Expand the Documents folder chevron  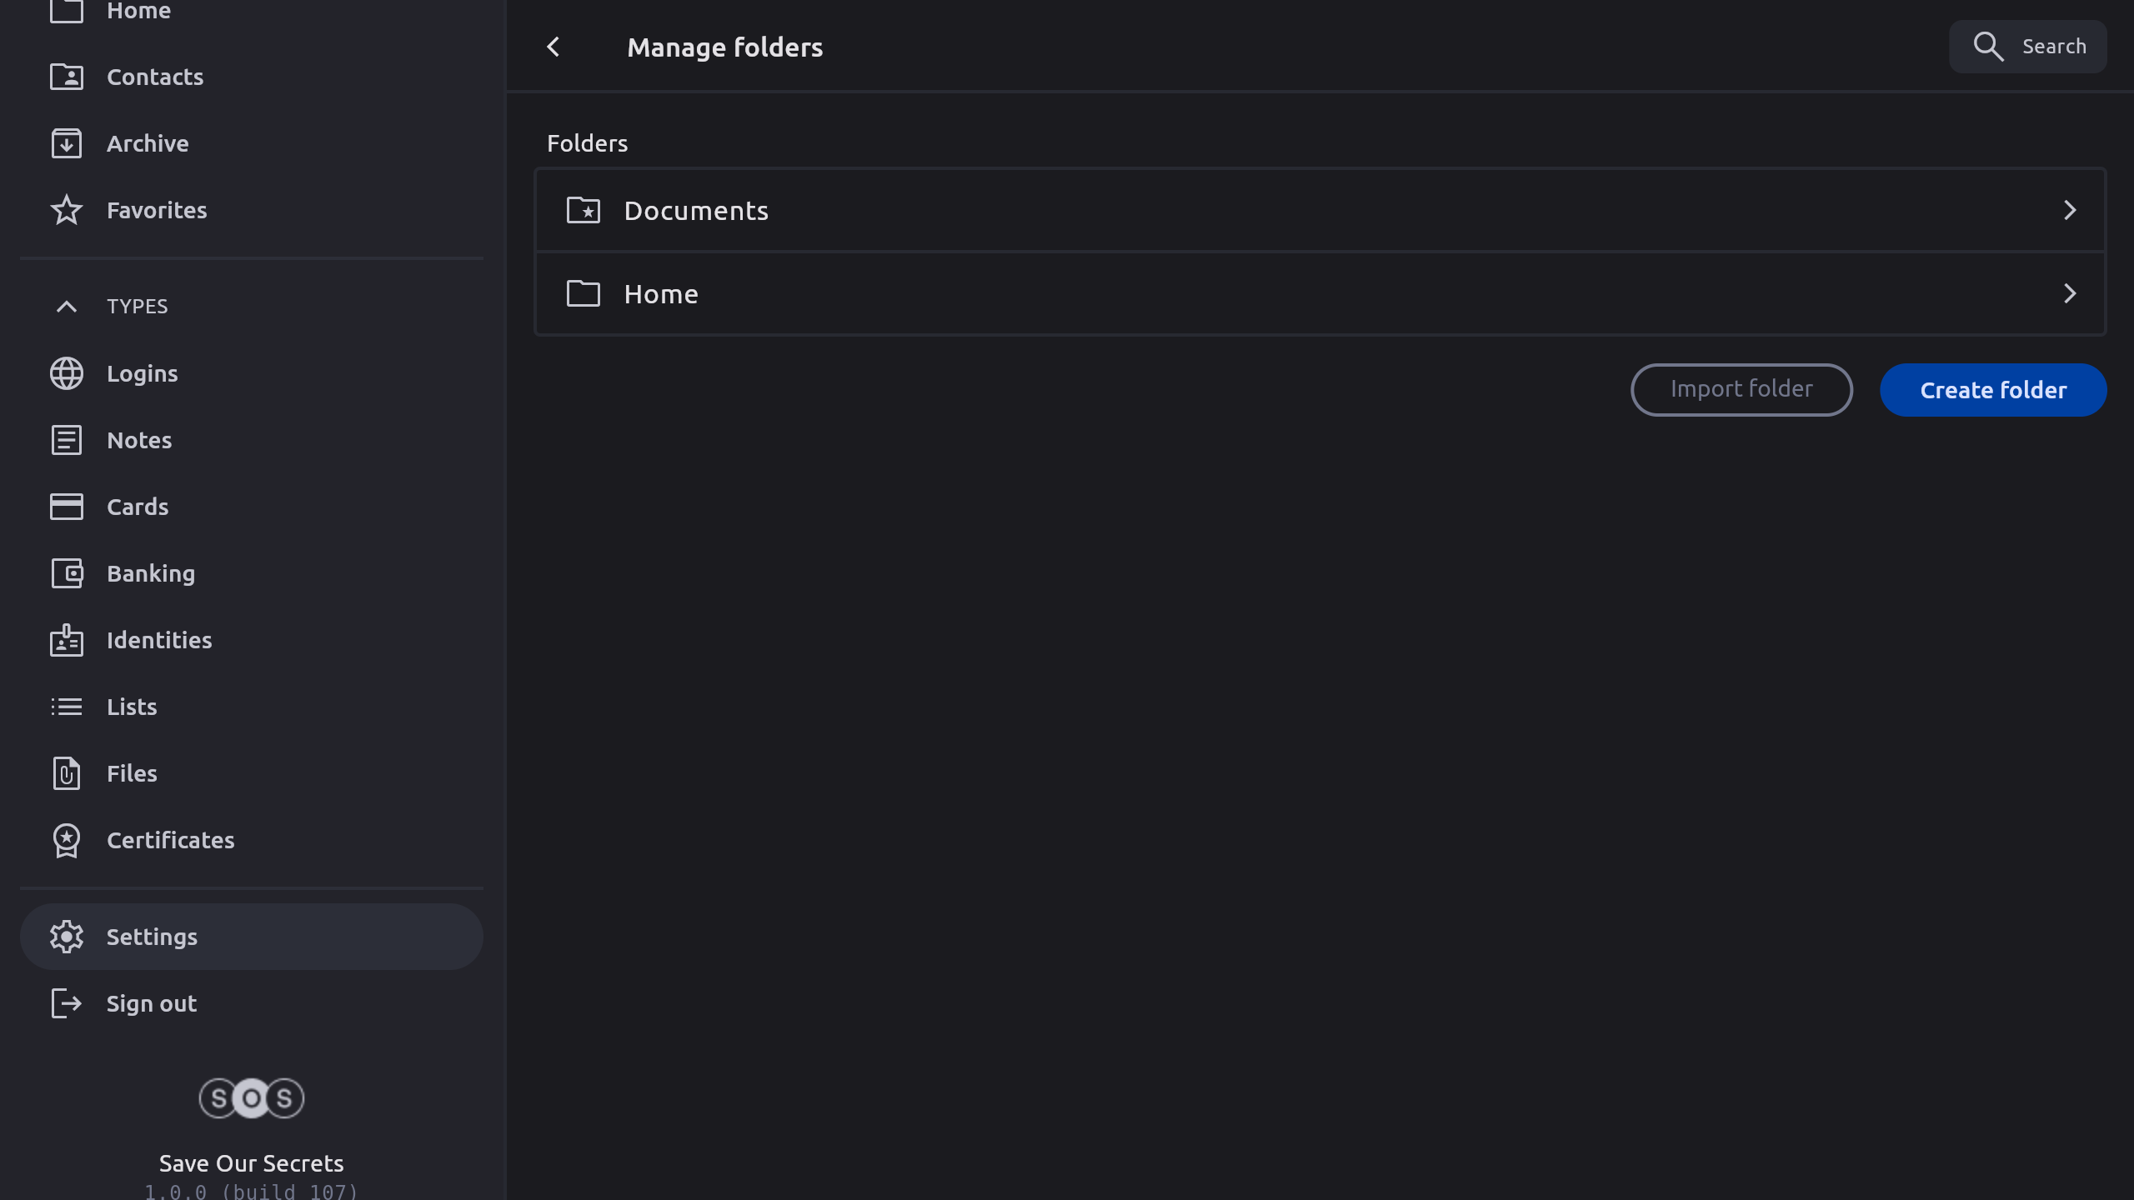pos(2069,210)
